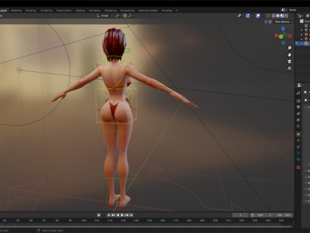Open the object type visibility dropdown

(x=240, y=16)
